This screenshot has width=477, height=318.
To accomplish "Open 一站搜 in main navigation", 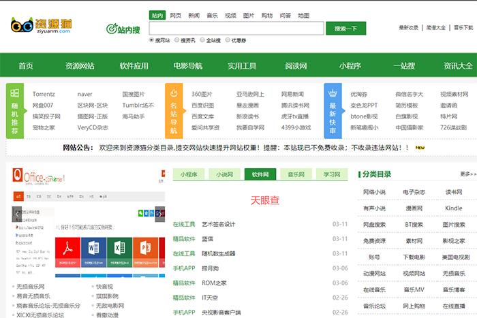I will tap(404, 65).
